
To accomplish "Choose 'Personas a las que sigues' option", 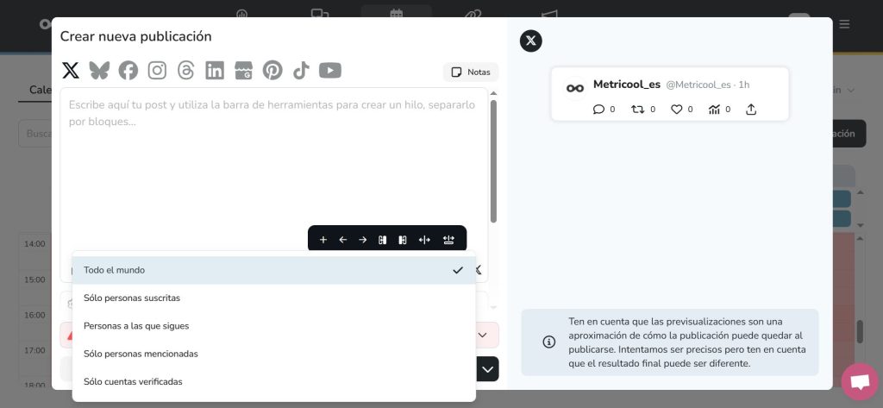I will 273,326.
